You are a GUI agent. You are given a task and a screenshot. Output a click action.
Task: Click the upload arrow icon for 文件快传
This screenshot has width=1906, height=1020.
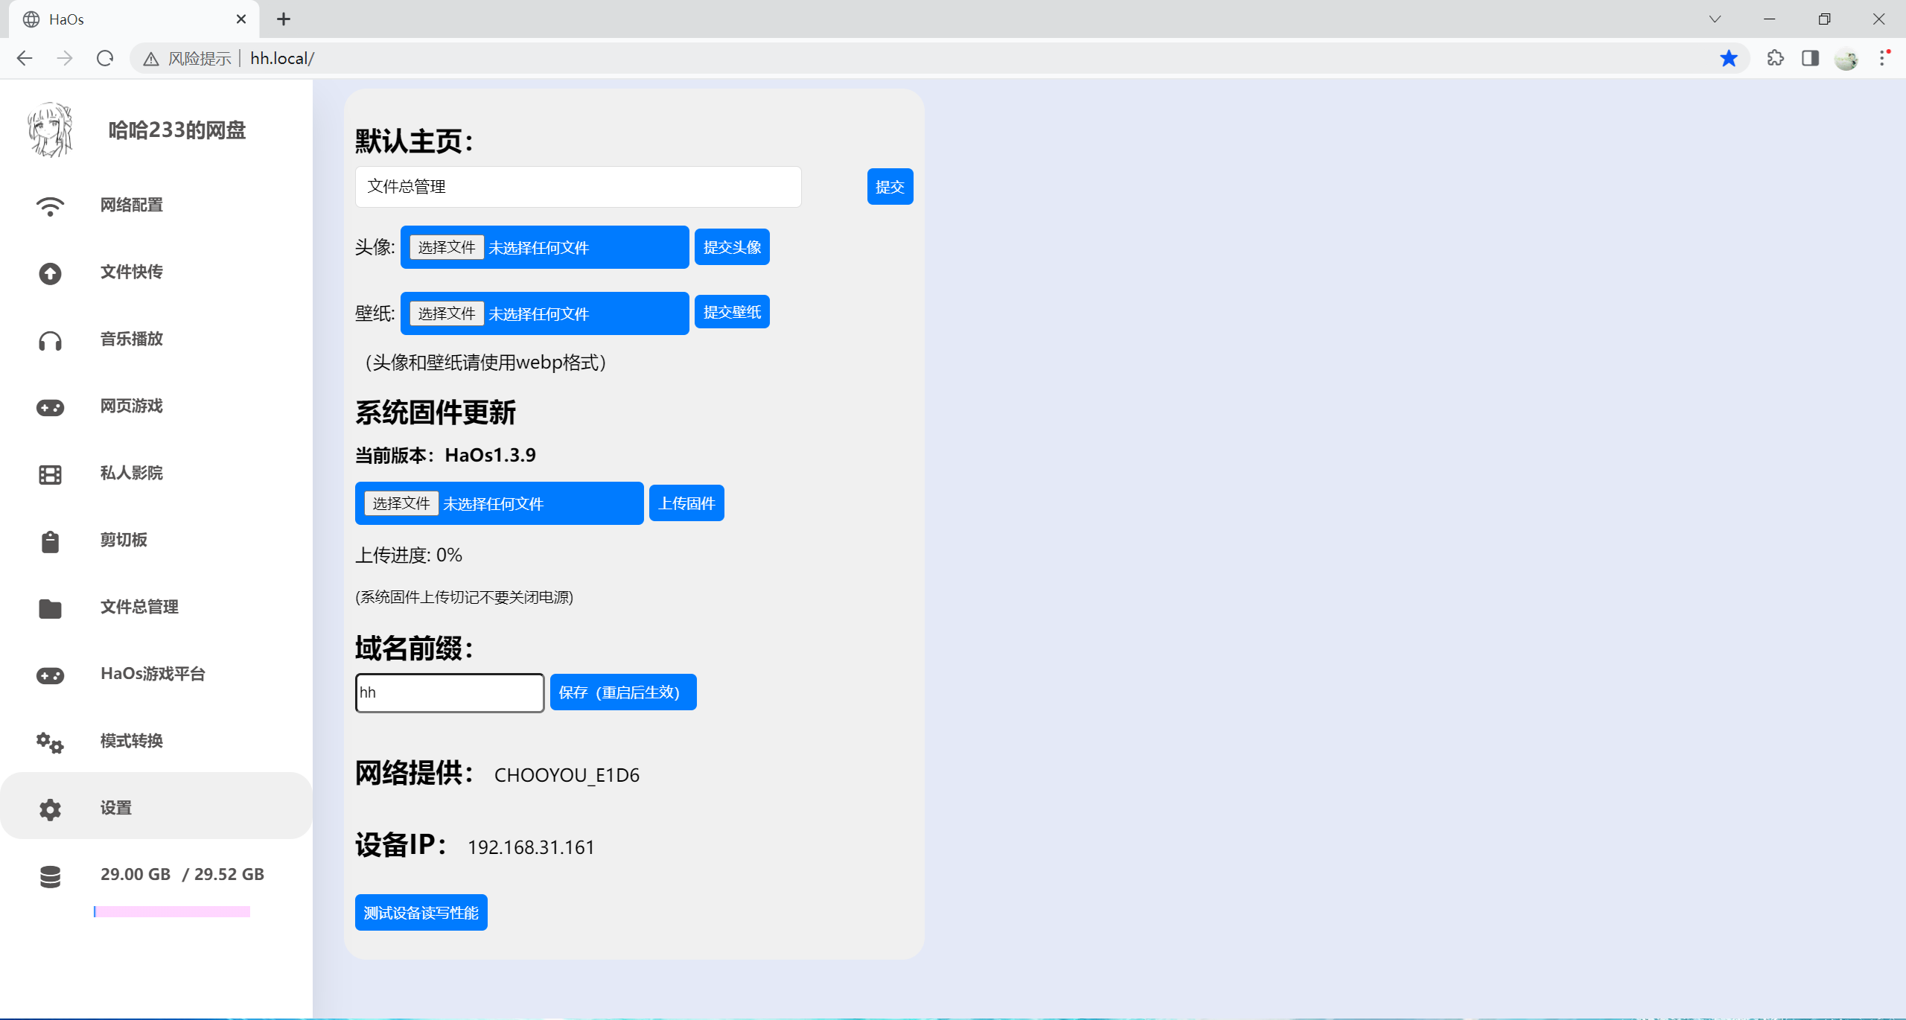click(50, 273)
